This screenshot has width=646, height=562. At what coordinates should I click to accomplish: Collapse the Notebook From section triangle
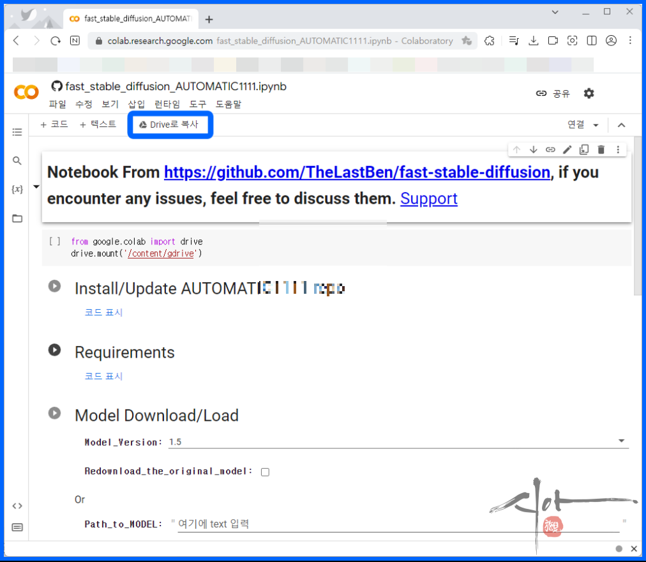click(36, 186)
